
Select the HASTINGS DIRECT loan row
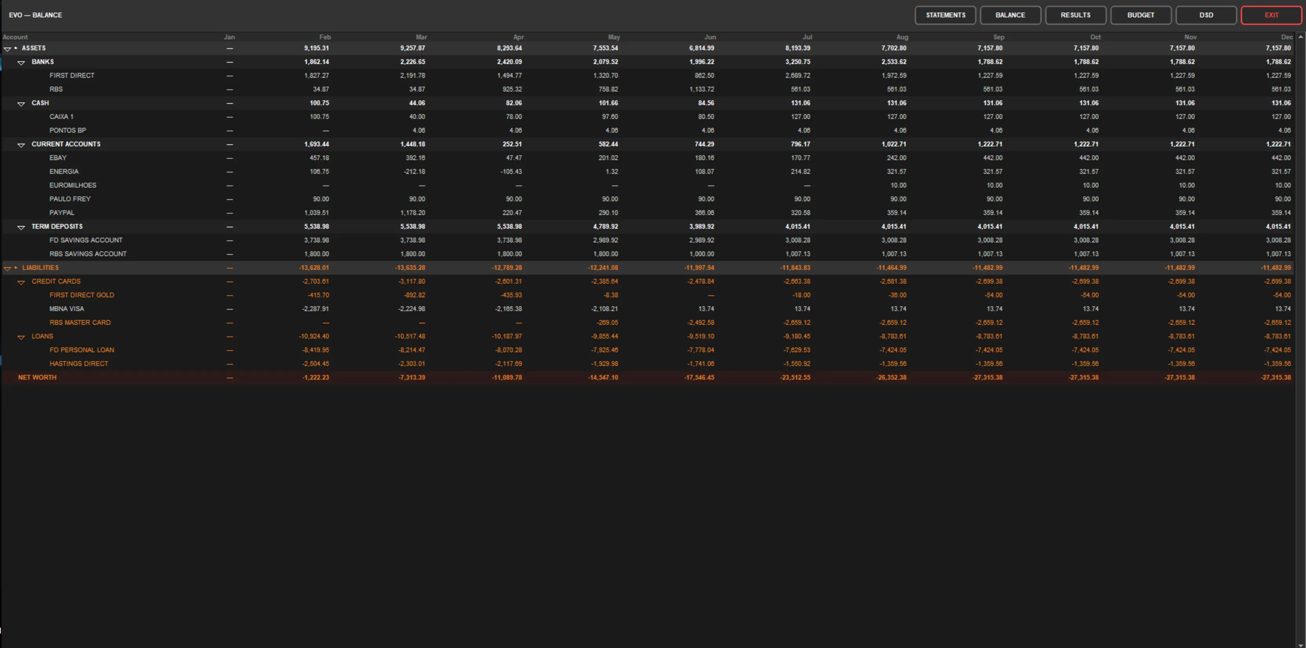tap(648, 363)
